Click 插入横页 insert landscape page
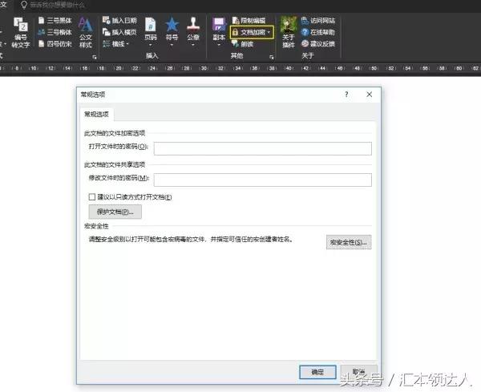 coord(119,32)
